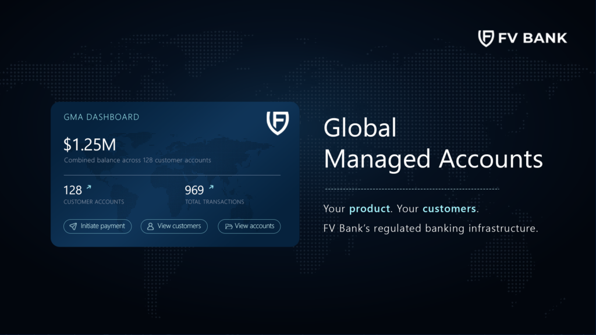The image size is (596, 335).
Task: Click the folder icon in View accounts
Action: click(228, 226)
